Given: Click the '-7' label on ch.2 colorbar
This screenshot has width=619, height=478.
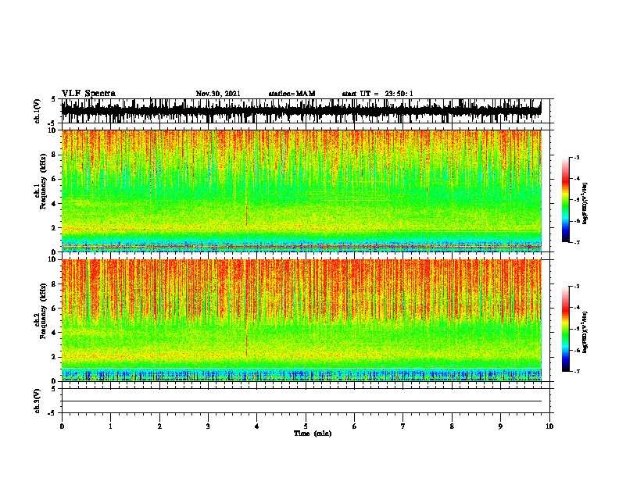Looking at the screenshot, I should tap(576, 372).
